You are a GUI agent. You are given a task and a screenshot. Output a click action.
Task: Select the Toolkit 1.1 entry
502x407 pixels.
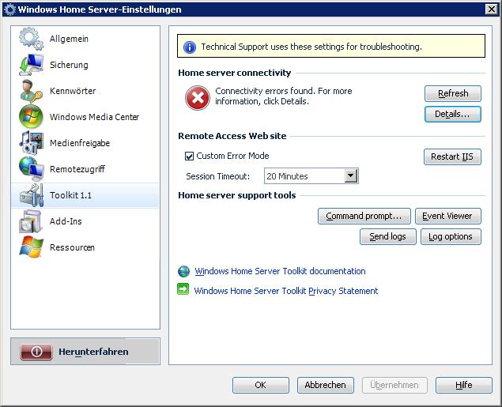[x=85, y=195]
